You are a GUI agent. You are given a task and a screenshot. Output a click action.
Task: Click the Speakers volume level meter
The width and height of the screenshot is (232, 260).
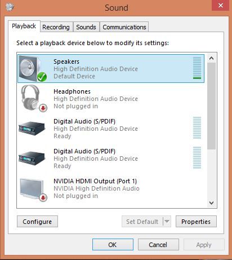coord(197,68)
